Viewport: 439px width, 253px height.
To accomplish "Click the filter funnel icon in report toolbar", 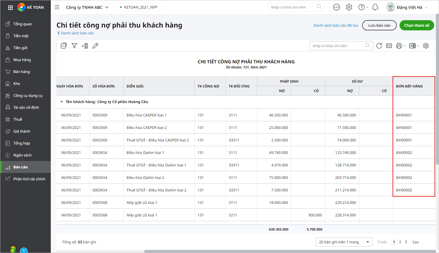I will [x=74, y=46].
